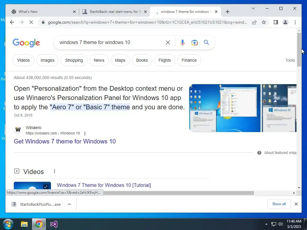Search by voice microphone
This screenshot has height=230, width=307.
(183, 43)
